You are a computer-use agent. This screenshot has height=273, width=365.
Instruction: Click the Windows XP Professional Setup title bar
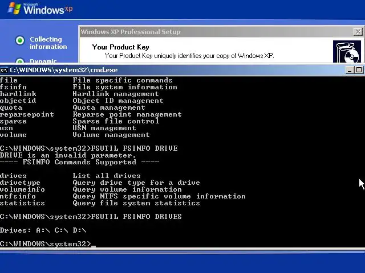217,32
